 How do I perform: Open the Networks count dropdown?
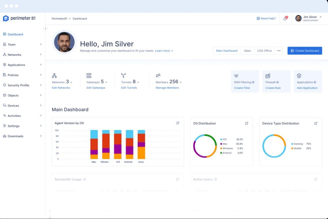pos(71,82)
